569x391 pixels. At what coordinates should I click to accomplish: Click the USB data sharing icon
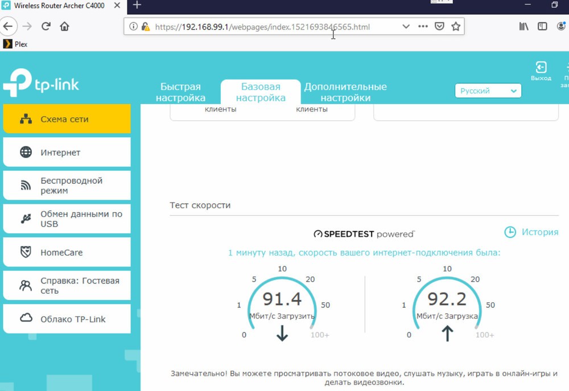[x=26, y=219]
